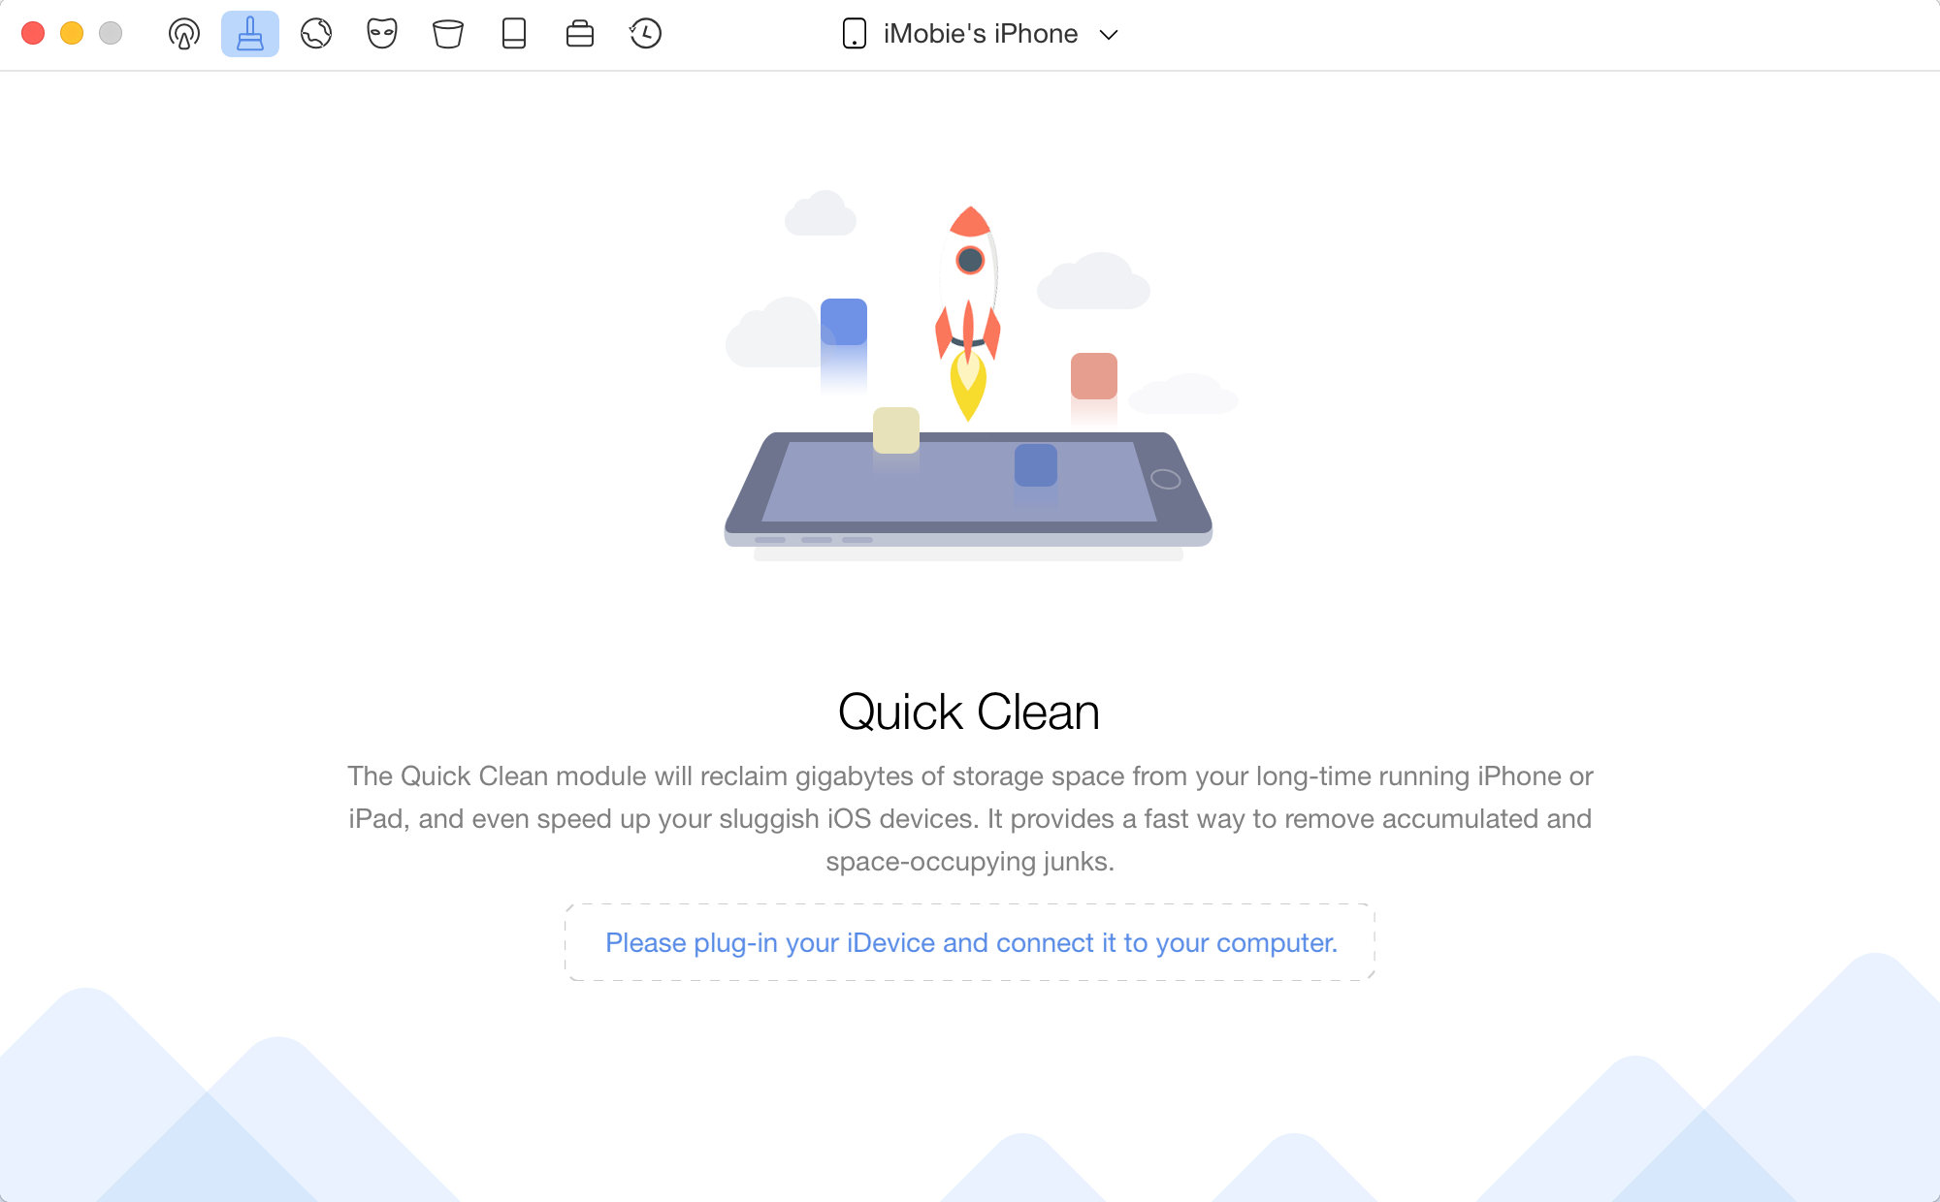
Task: Click the Quick Clean heading
Action: click(969, 712)
